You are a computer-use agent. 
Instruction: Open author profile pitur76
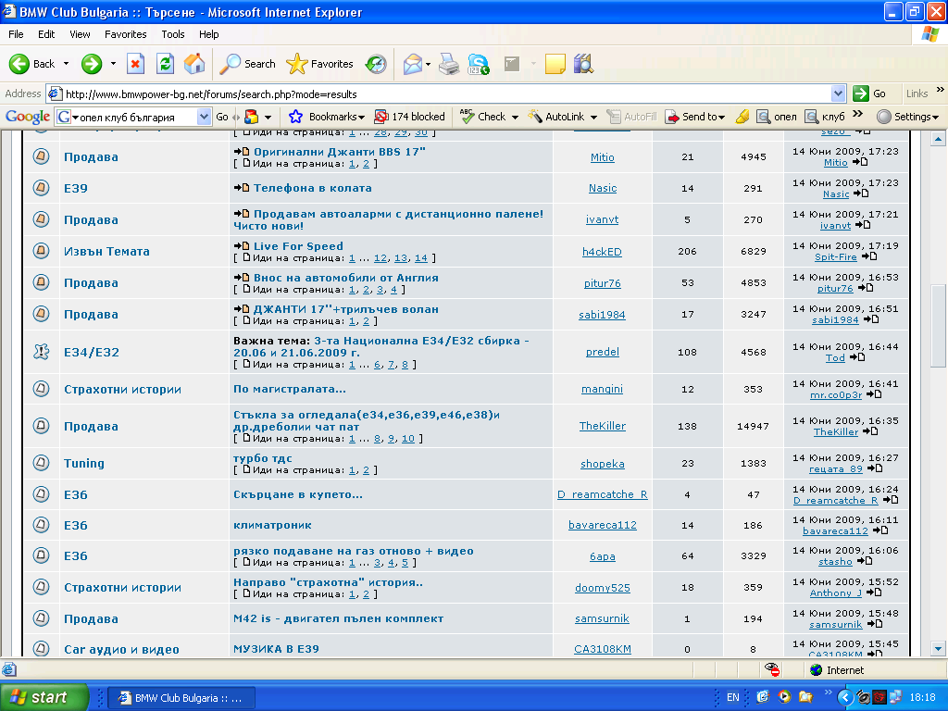pos(602,283)
